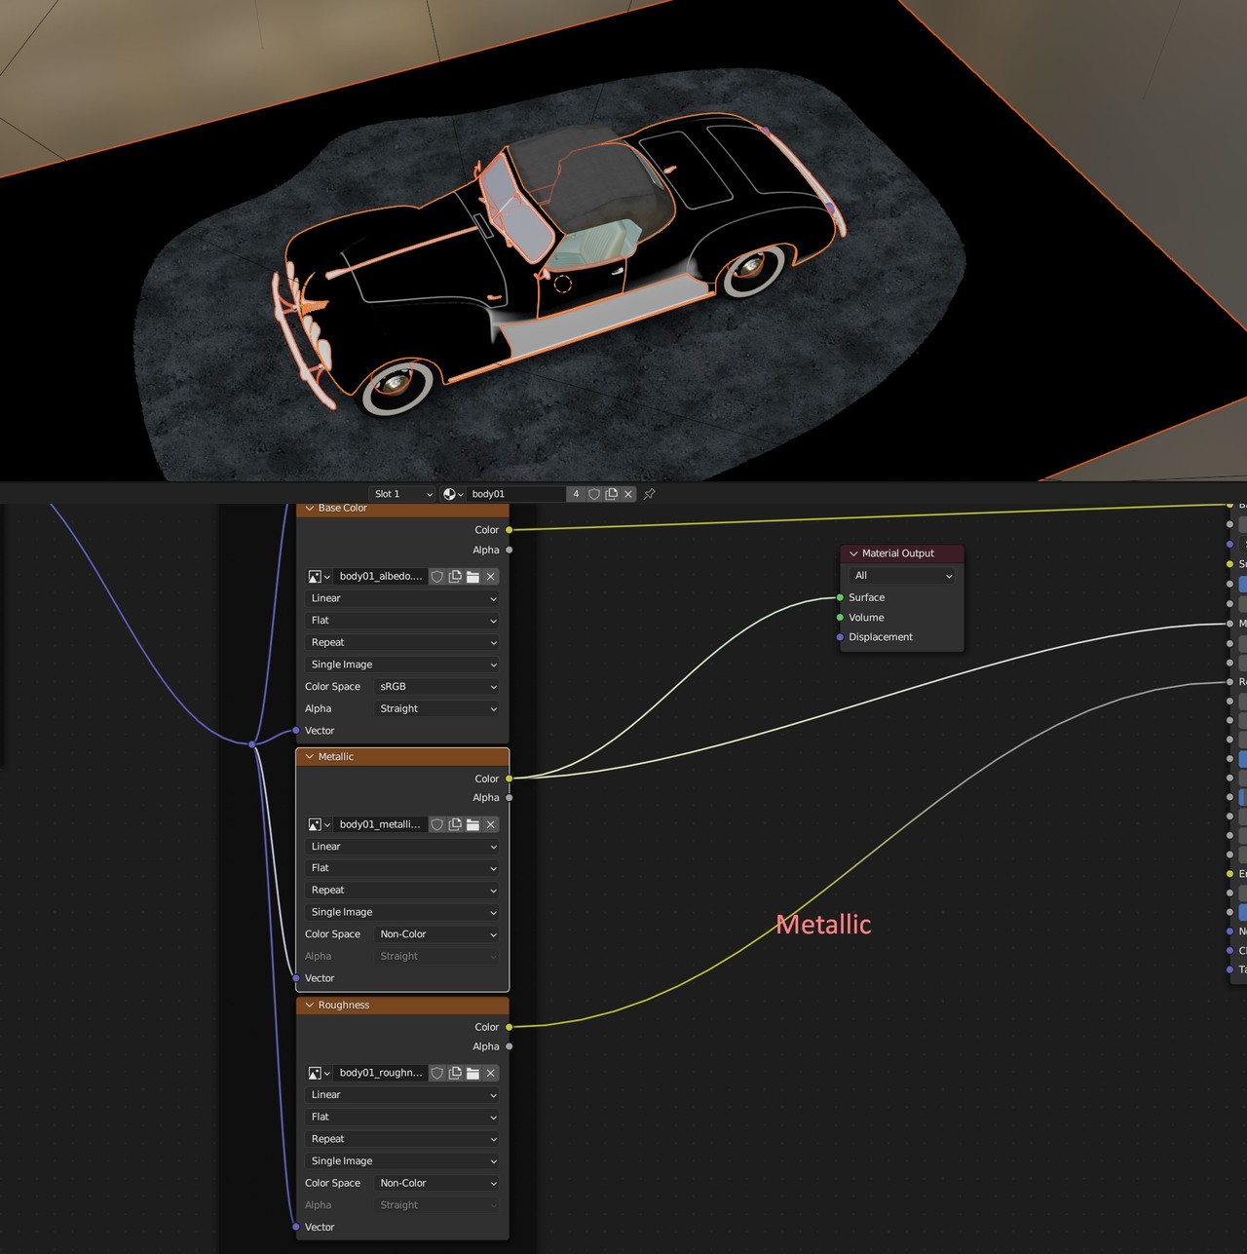Collapse the Roughness node with its chevron
Viewport: 1247px width, 1254px height.
point(310,1006)
